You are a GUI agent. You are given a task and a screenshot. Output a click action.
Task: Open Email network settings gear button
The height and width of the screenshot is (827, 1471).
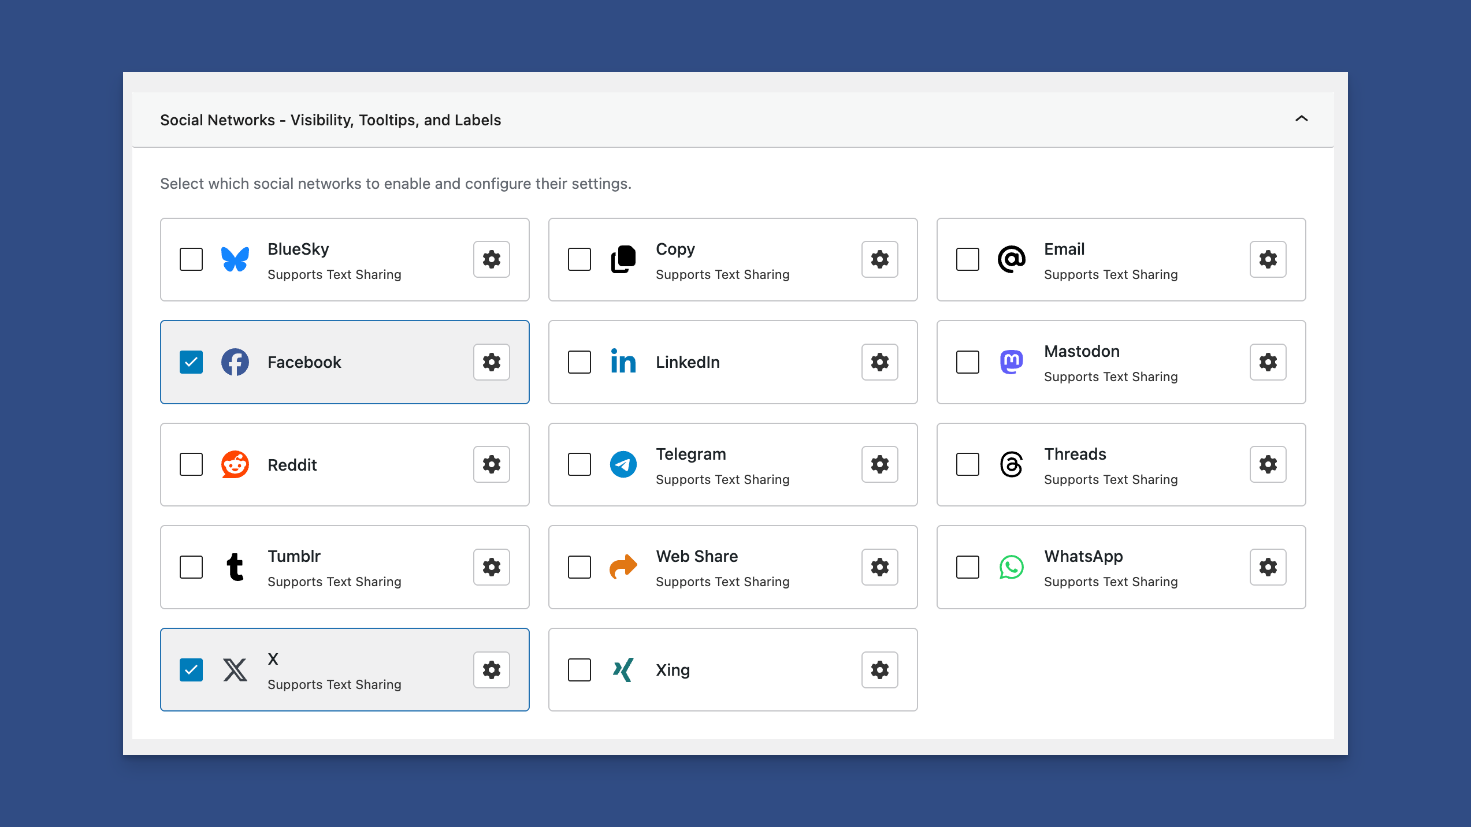coord(1268,259)
